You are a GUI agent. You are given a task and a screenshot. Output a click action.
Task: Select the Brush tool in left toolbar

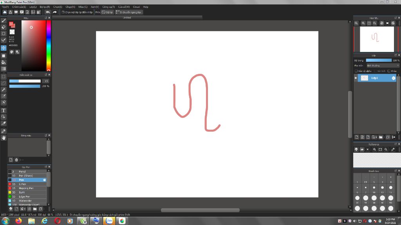(x=4, y=21)
